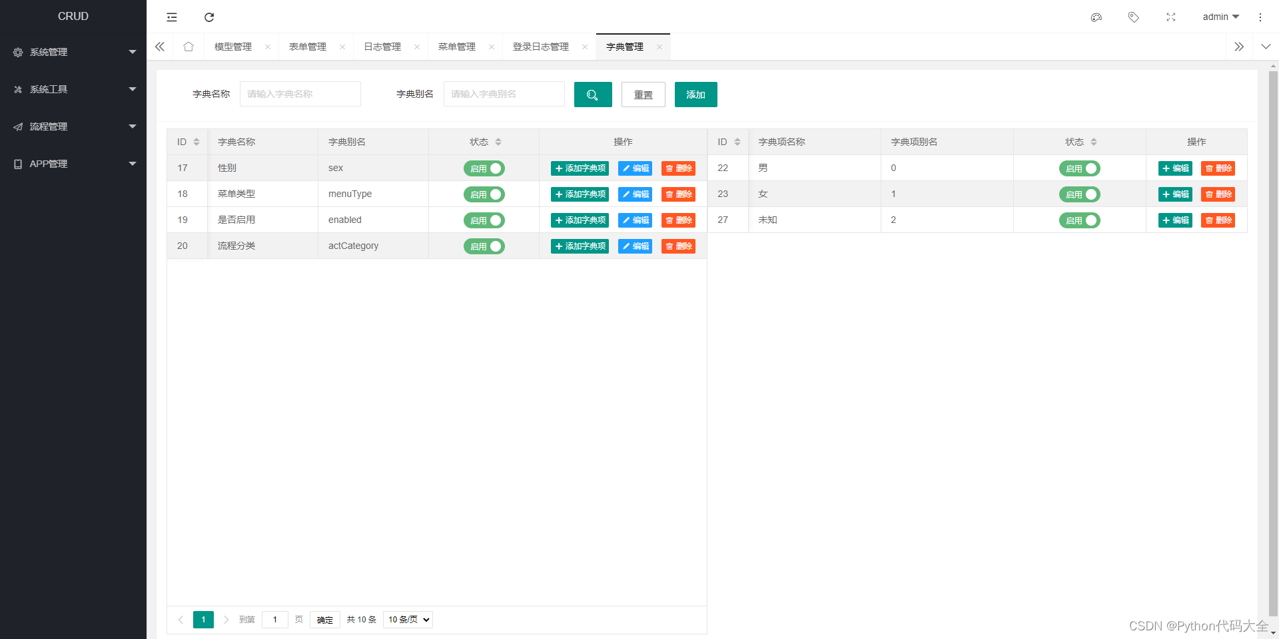Toggle status of enabled dictionary row
This screenshot has width=1279, height=639.
coord(484,220)
